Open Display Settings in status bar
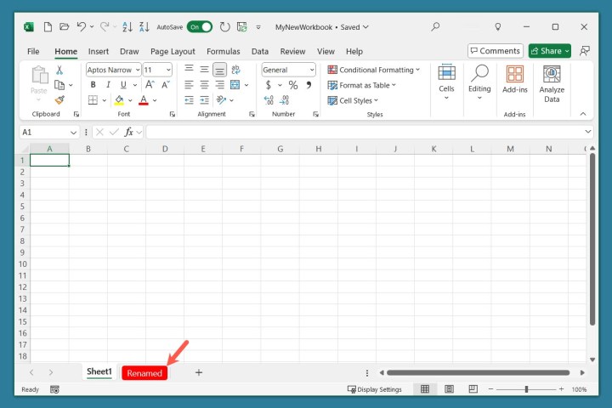Screen dimensions: 612x408 [x=374, y=389]
